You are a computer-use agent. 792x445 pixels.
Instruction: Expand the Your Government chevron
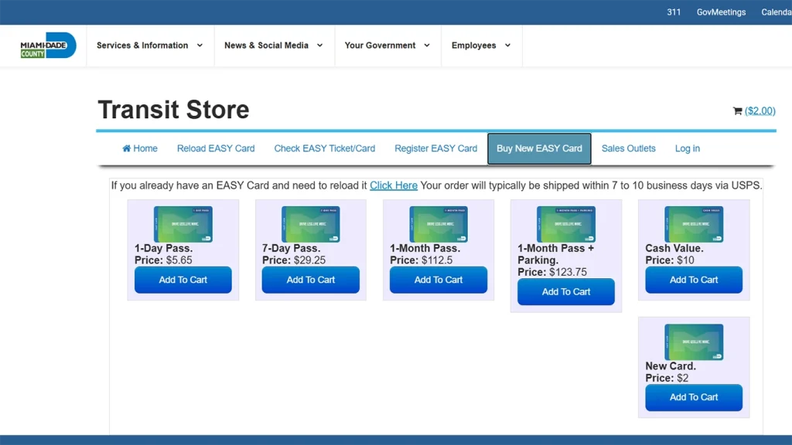pos(427,46)
